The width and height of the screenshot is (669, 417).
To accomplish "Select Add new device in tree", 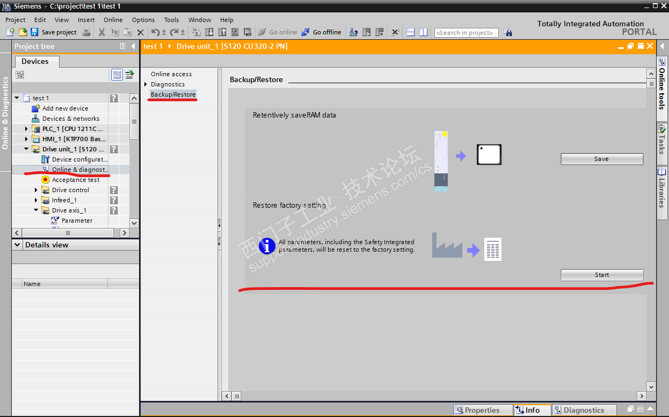I will pyautogui.click(x=65, y=108).
